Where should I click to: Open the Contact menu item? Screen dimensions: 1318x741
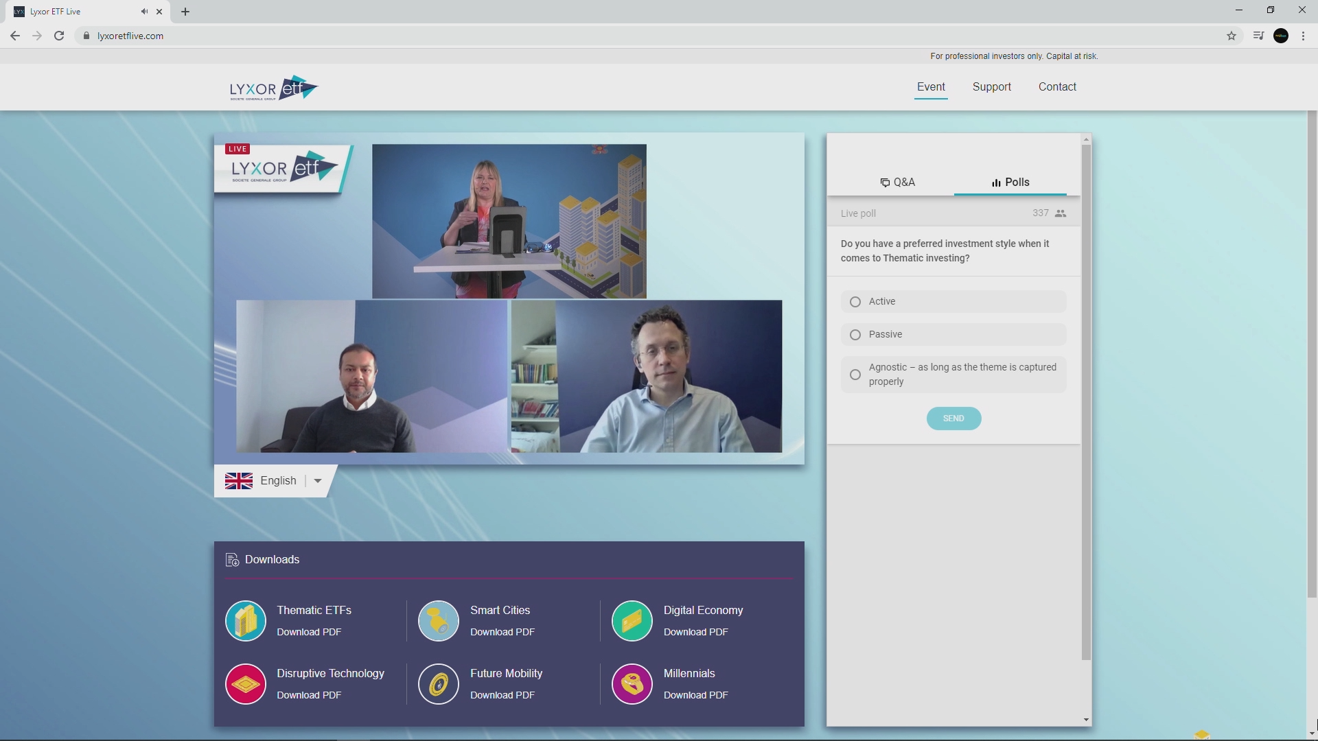click(x=1057, y=87)
